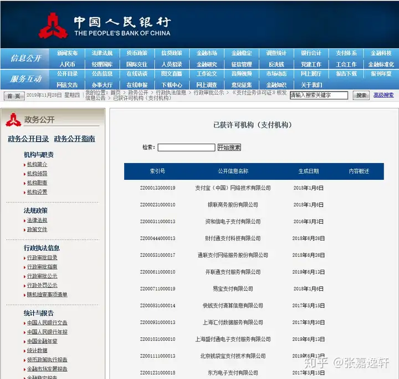This screenshot has height=379, width=399.
Task: Click the 首页 home button
Action: pos(14,96)
